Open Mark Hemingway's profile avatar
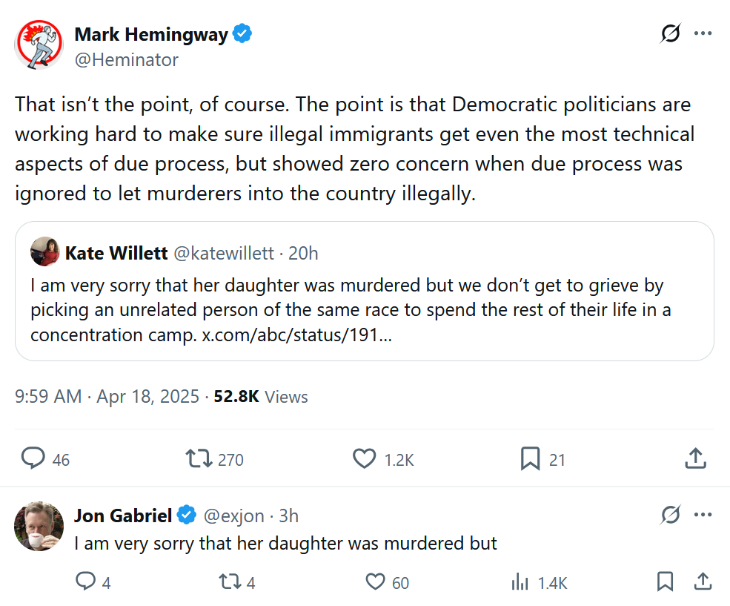The width and height of the screenshot is (730, 606). click(39, 45)
